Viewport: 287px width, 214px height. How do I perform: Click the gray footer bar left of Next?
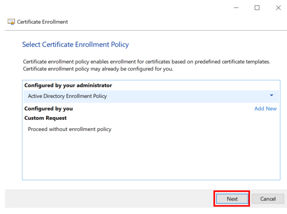108,199
